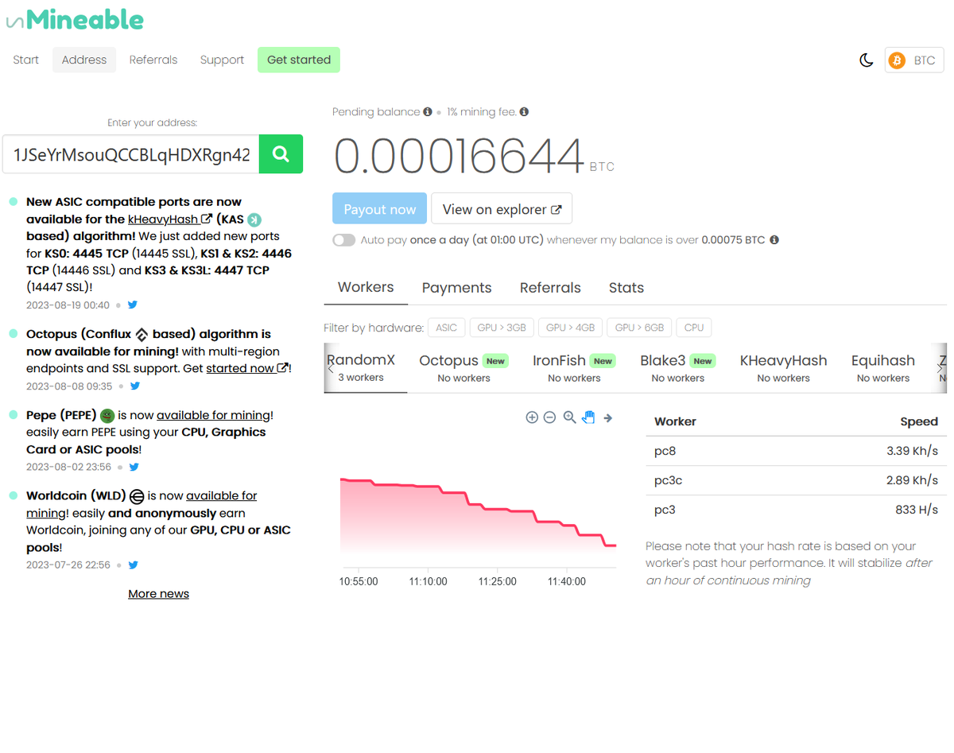Viewport: 954px width, 753px height.
Task: Open the More news link
Action: tap(158, 593)
